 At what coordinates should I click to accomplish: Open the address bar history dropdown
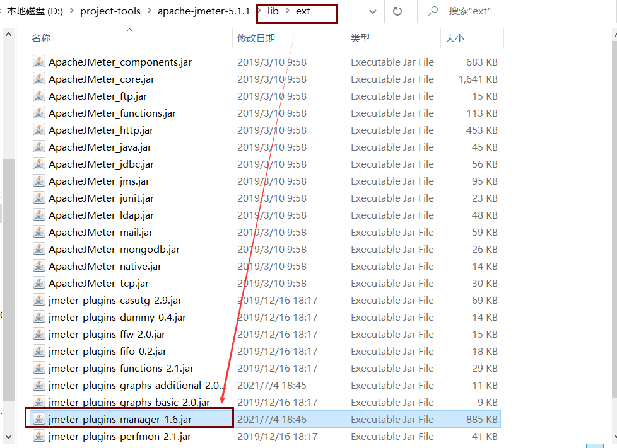(x=373, y=12)
